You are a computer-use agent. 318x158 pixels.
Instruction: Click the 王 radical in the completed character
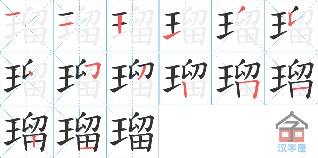coord(119,132)
